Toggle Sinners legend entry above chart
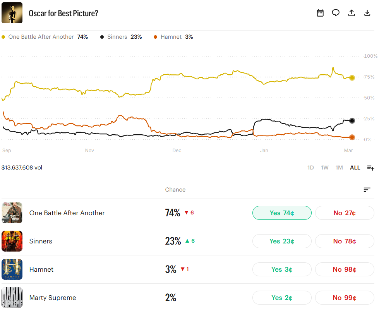379x310 pixels. point(121,37)
